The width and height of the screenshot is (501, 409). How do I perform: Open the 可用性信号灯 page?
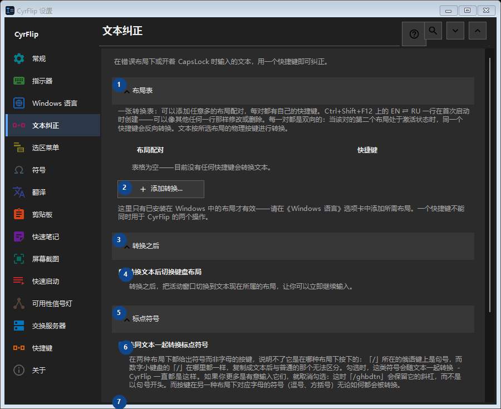53,303
